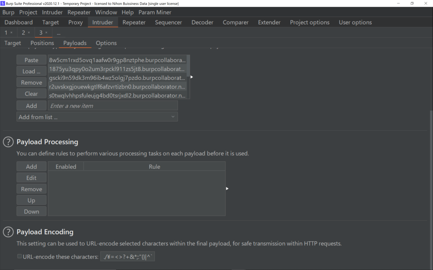Close Intruder tab 1
This screenshot has height=270, width=433.
tap(11, 33)
